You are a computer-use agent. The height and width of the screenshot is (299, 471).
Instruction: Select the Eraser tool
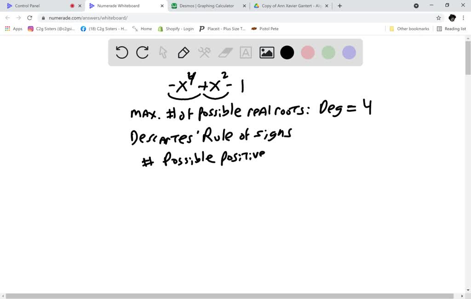(225, 52)
